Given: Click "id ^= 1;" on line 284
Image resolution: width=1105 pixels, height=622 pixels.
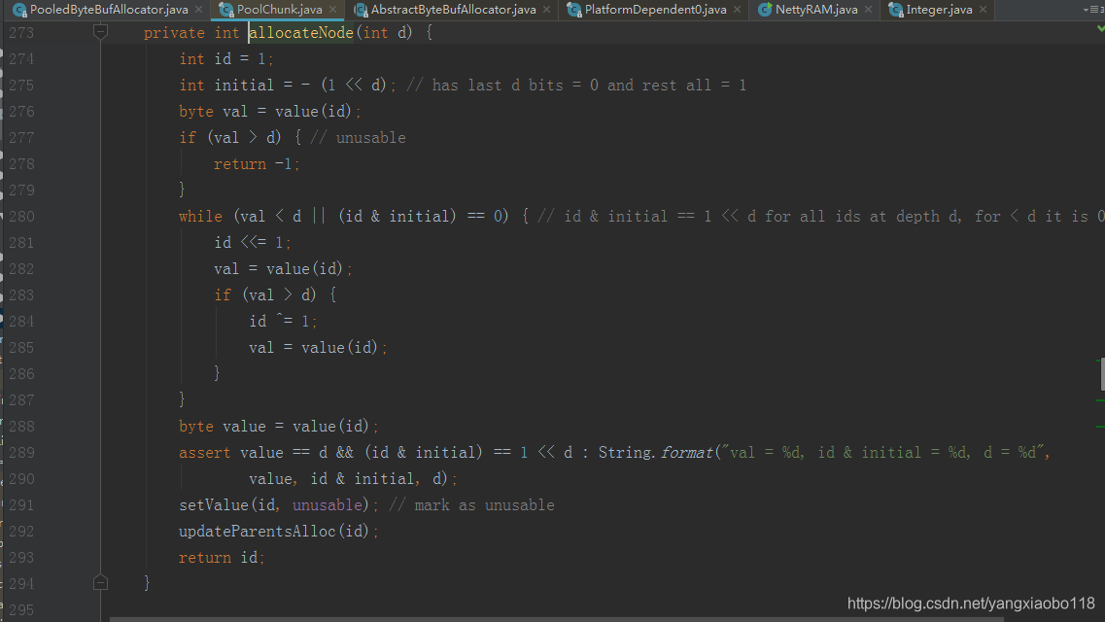Looking at the screenshot, I should (284, 322).
